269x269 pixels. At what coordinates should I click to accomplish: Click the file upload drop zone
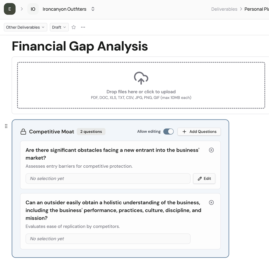point(141,97)
